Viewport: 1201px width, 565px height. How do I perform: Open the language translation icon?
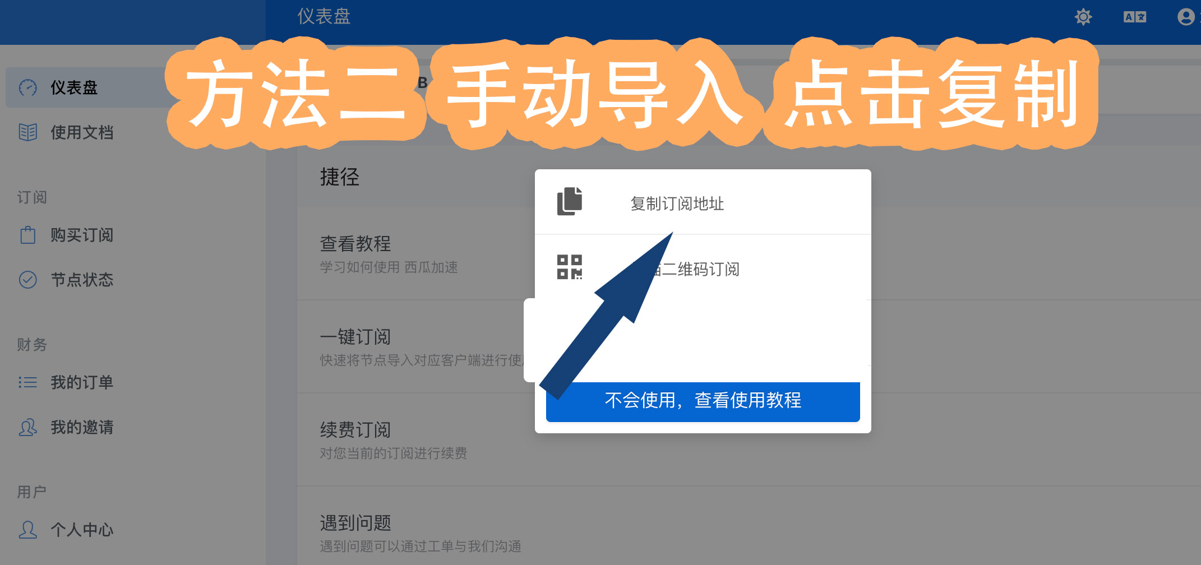[1135, 17]
